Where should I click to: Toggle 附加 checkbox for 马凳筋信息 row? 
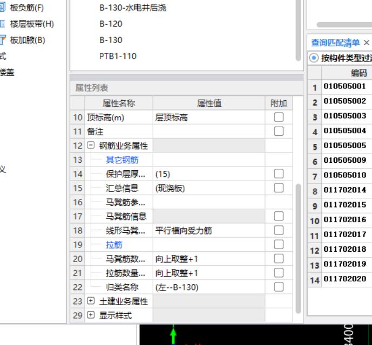click(x=279, y=216)
